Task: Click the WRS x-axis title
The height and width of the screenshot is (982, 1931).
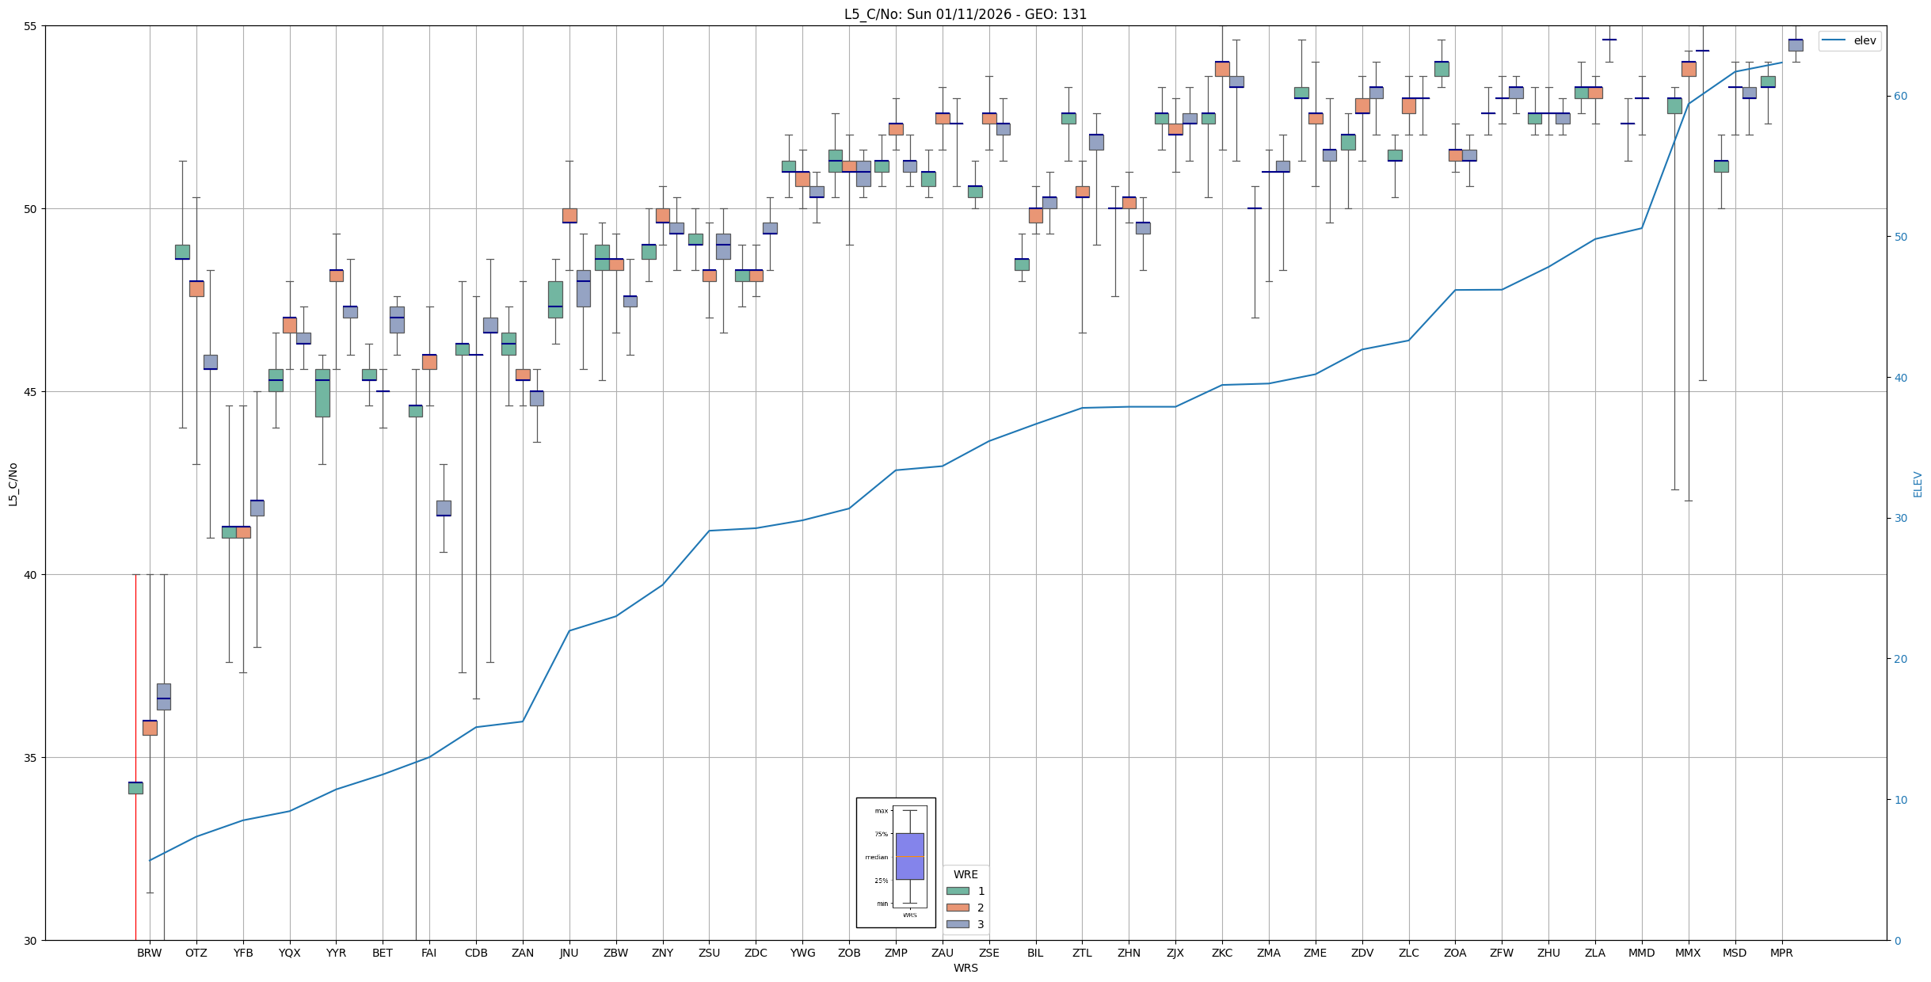Action: 965,968
